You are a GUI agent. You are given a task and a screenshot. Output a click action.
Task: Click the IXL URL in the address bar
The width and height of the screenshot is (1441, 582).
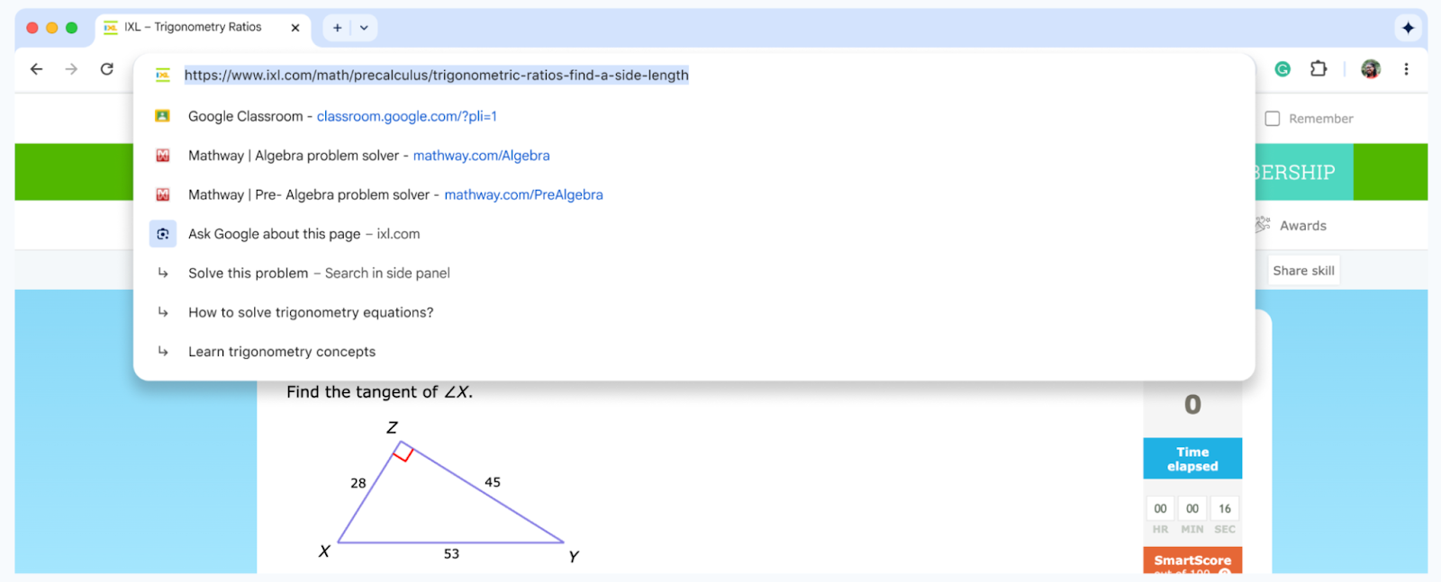pyautogui.click(x=437, y=76)
